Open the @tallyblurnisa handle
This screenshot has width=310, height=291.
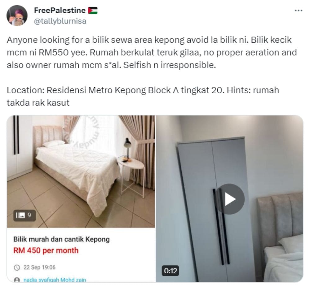[x=60, y=21]
